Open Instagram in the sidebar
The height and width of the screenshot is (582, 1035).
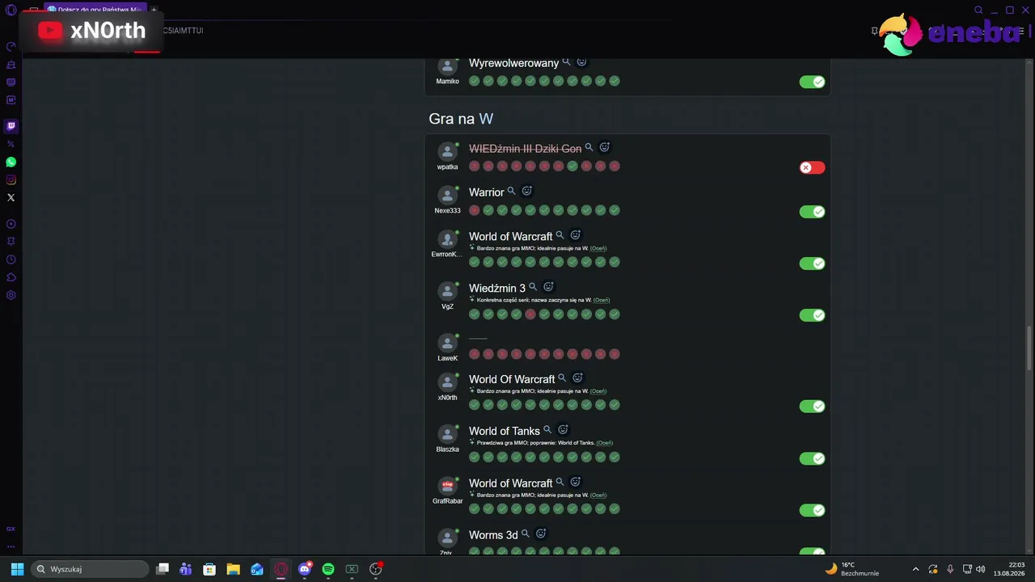pos(11,180)
